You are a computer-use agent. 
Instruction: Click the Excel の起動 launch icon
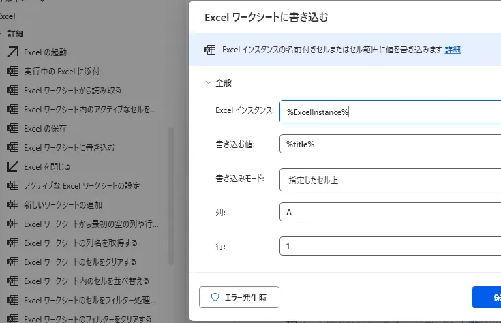click(x=12, y=52)
